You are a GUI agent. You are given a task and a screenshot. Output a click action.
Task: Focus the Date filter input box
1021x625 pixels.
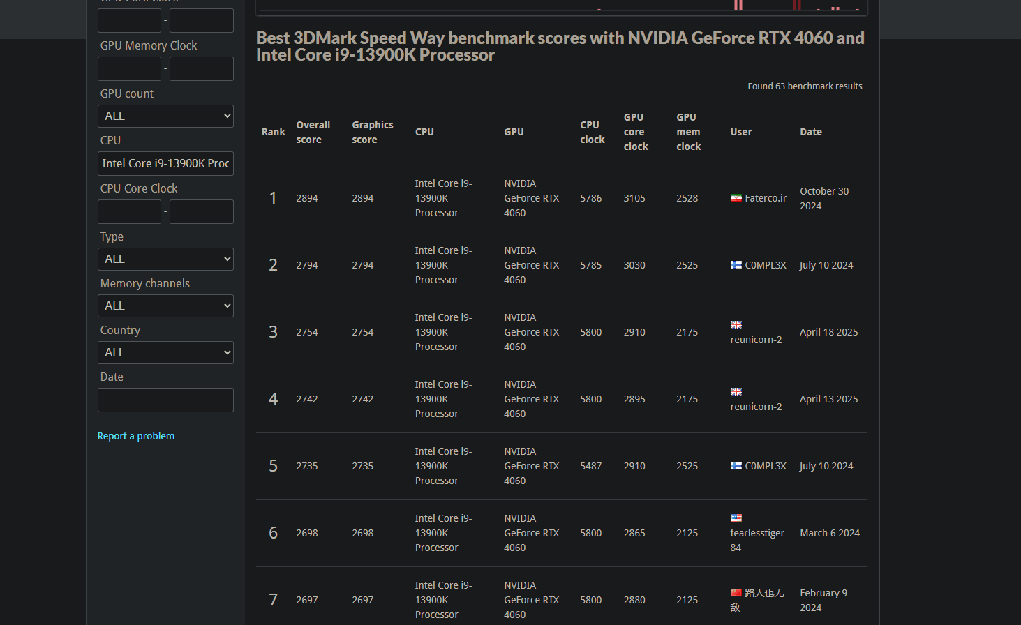click(x=165, y=400)
